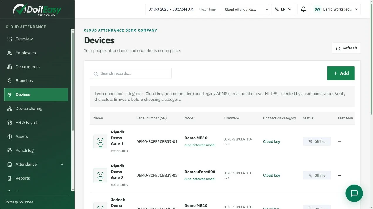Go to the Employees page
The width and height of the screenshot is (373, 209).
click(36, 53)
